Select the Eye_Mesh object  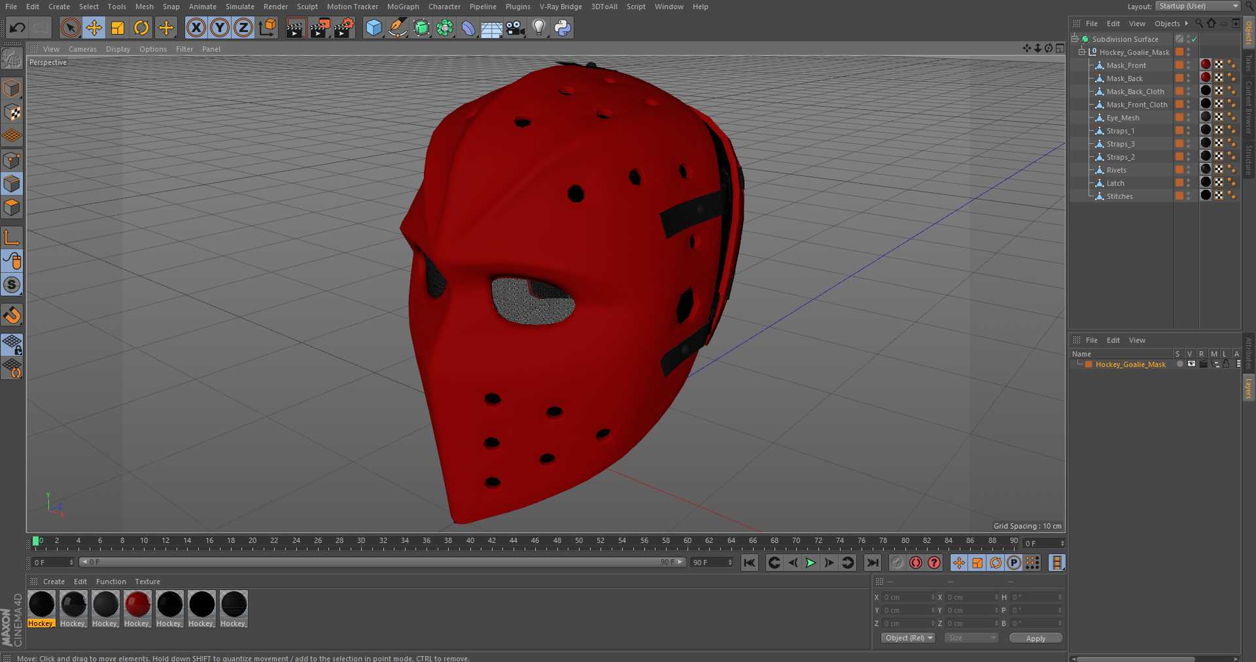click(x=1123, y=118)
